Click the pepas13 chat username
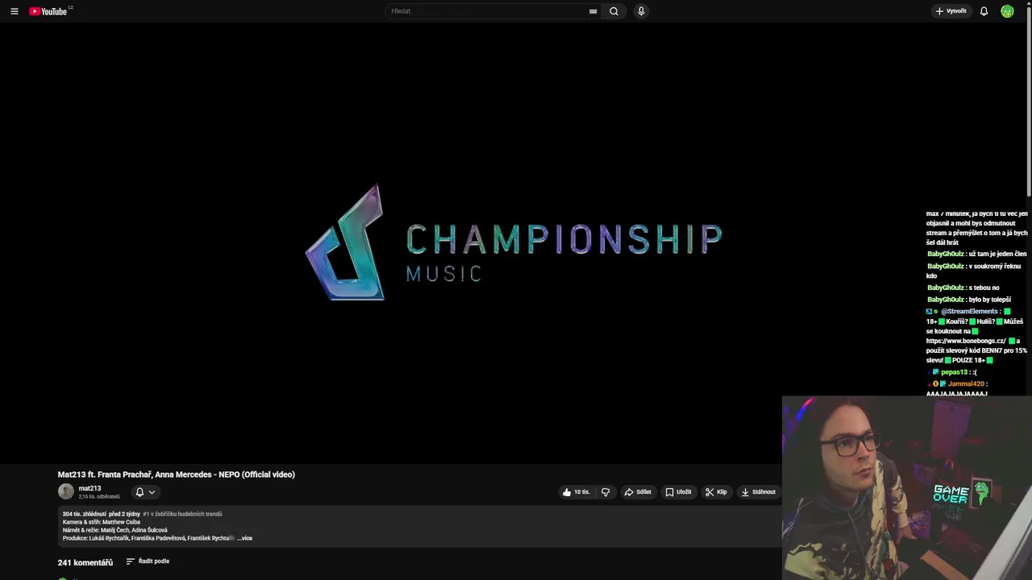 pos(954,372)
